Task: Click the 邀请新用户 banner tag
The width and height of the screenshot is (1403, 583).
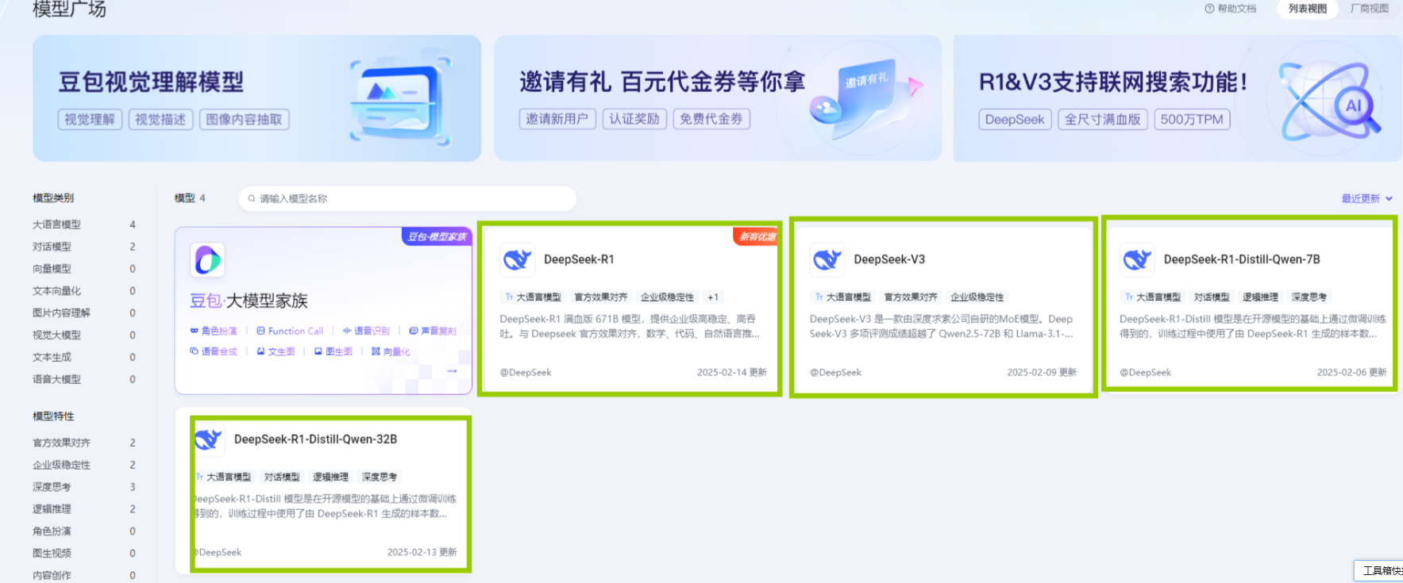Action: click(557, 119)
